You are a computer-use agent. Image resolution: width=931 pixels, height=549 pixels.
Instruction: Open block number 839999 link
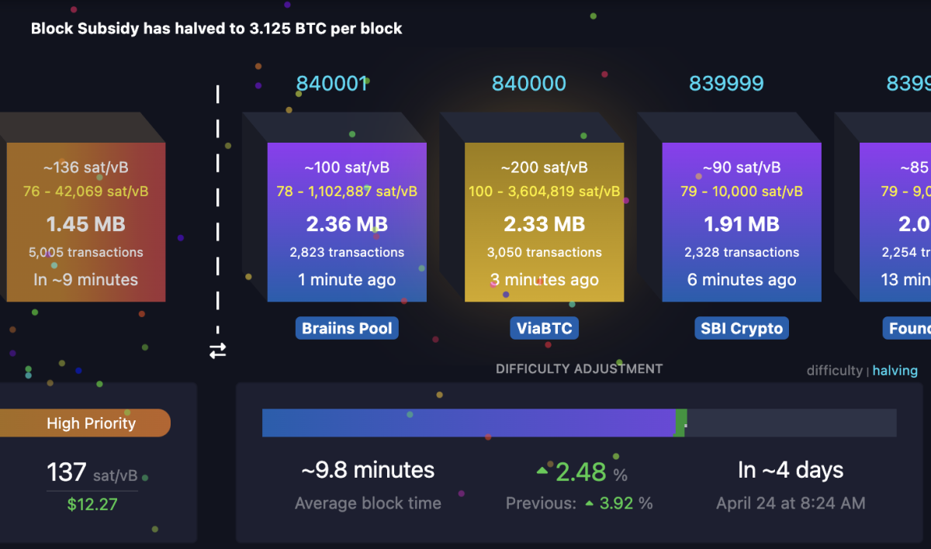click(726, 84)
